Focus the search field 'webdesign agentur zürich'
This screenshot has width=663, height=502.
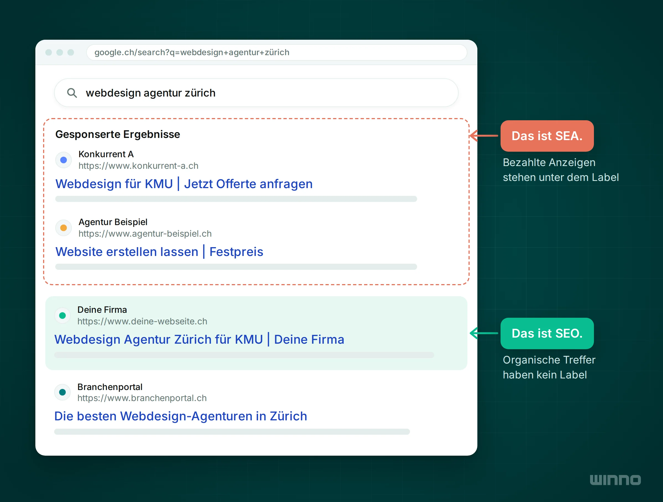(x=256, y=93)
